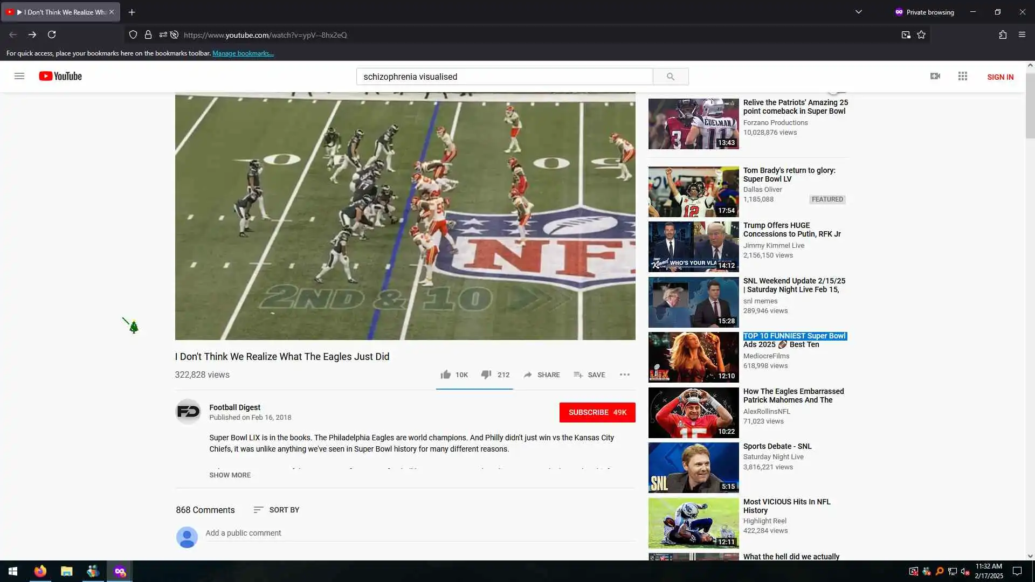Click the create video camera icon

tap(935, 76)
